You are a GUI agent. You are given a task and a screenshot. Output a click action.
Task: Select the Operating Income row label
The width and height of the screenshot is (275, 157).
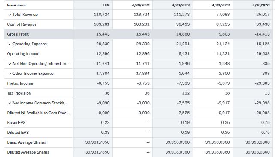[23, 54]
